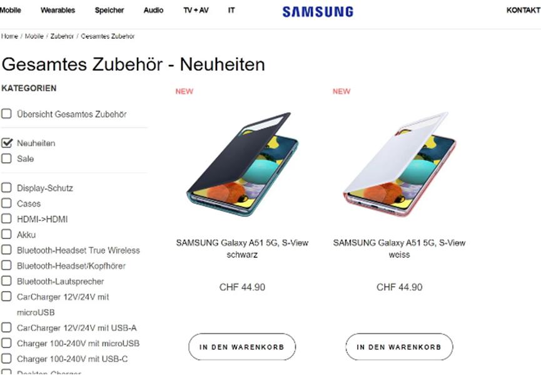Open the Mobile menu
The image size is (541, 375).
point(11,10)
